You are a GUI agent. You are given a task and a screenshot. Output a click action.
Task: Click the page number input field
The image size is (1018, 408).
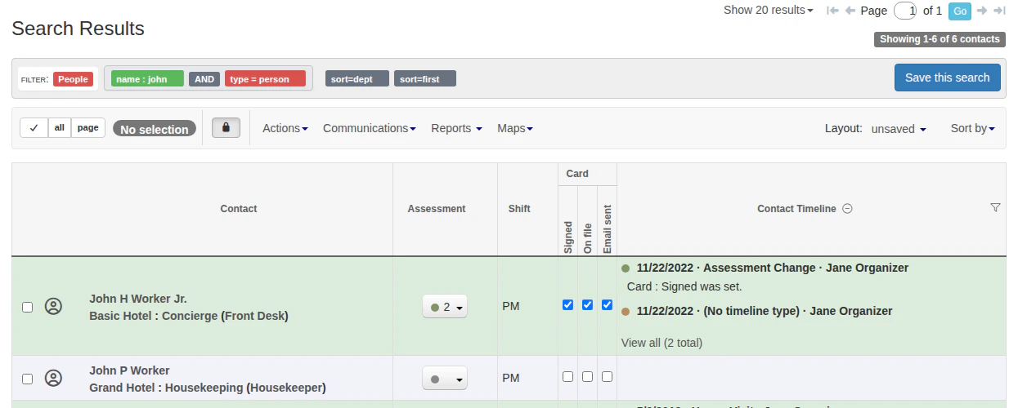[905, 11]
